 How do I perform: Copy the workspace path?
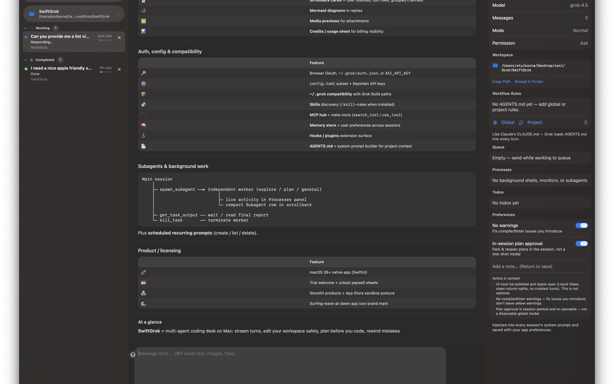pos(501,81)
